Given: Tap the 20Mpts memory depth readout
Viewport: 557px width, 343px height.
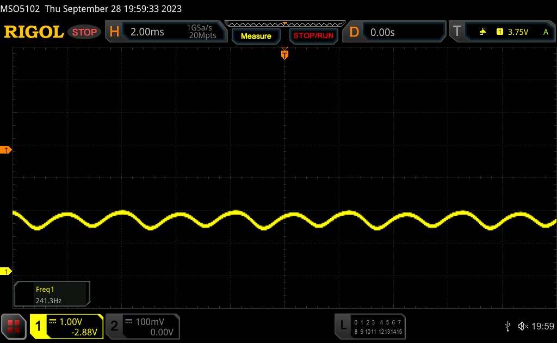Looking at the screenshot, I should point(202,35).
